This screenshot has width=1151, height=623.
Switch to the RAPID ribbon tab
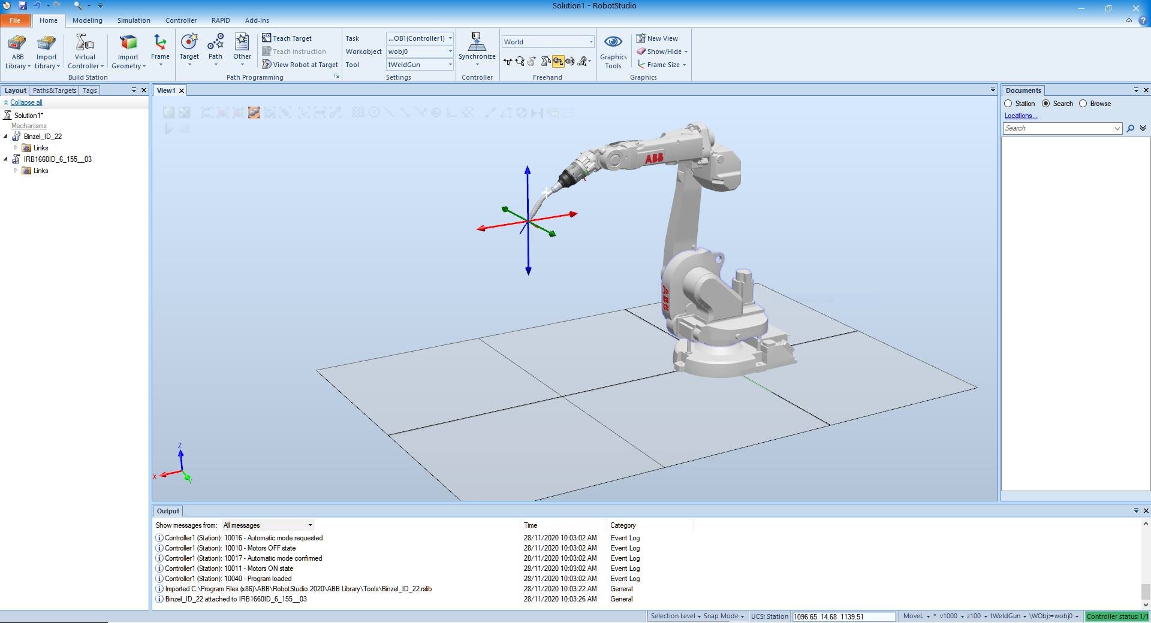tap(221, 20)
